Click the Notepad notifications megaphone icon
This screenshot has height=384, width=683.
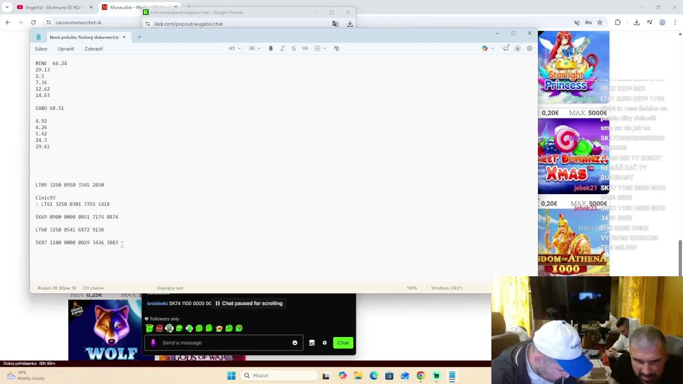coord(505,49)
